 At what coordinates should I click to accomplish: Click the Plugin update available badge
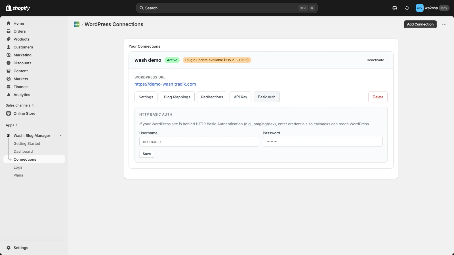217,60
